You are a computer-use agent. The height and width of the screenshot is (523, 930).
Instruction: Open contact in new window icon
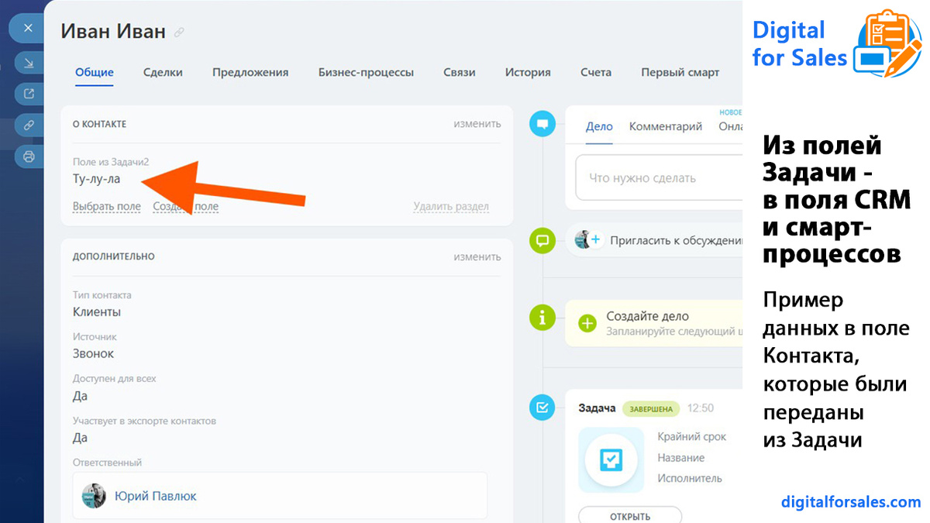tap(29, 95)
